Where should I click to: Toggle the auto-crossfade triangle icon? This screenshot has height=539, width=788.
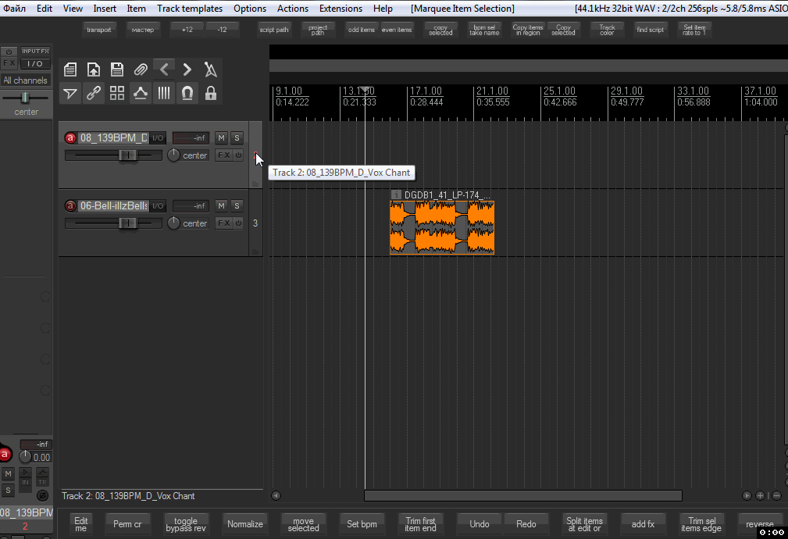70,93
